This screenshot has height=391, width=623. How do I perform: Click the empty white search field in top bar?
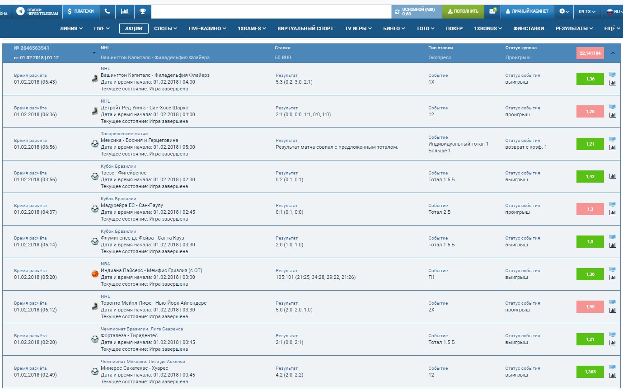coord(271,11)
